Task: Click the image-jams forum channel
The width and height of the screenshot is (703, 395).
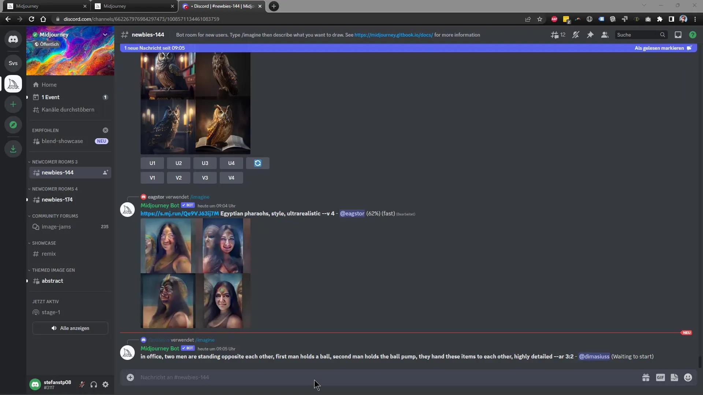Action: coord(56,227)
